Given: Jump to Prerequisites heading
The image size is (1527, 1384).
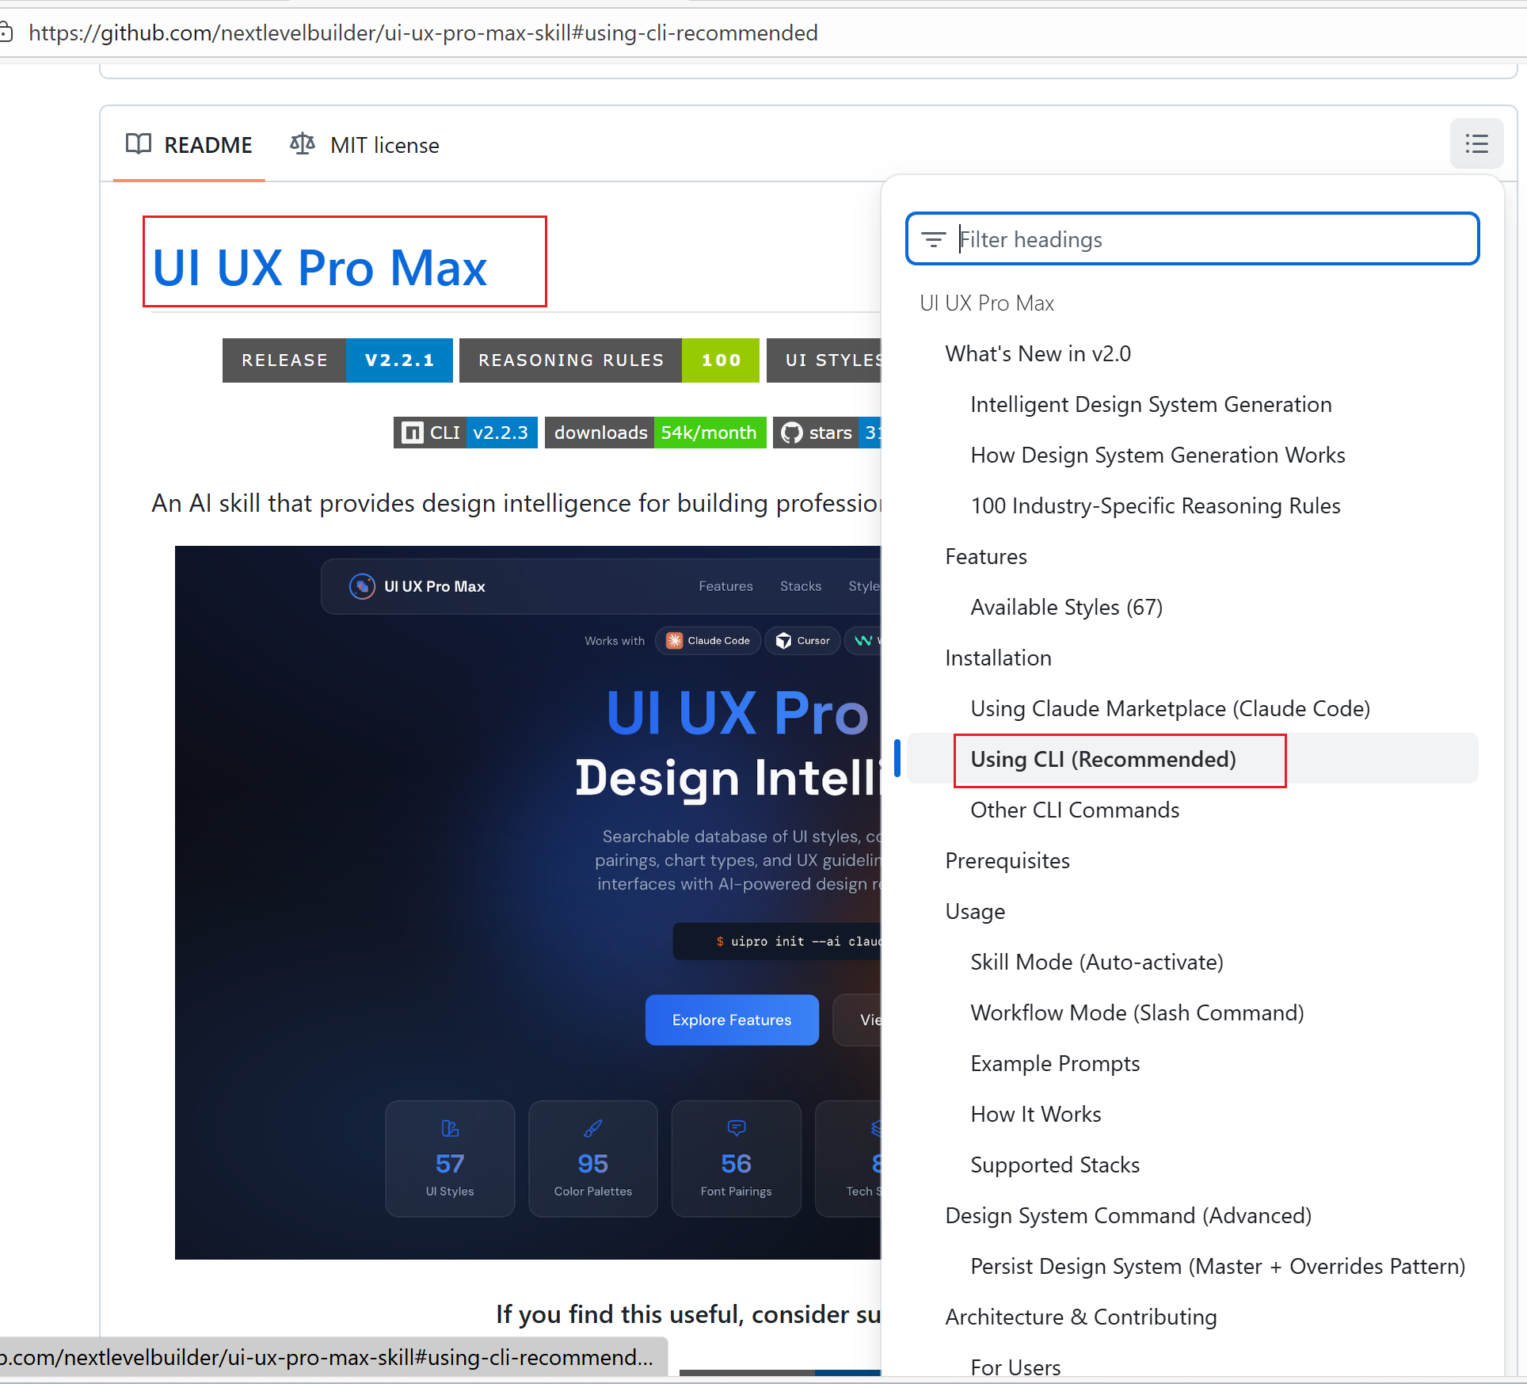Looking at the screenshot, I should click(x=1007, y=860).
